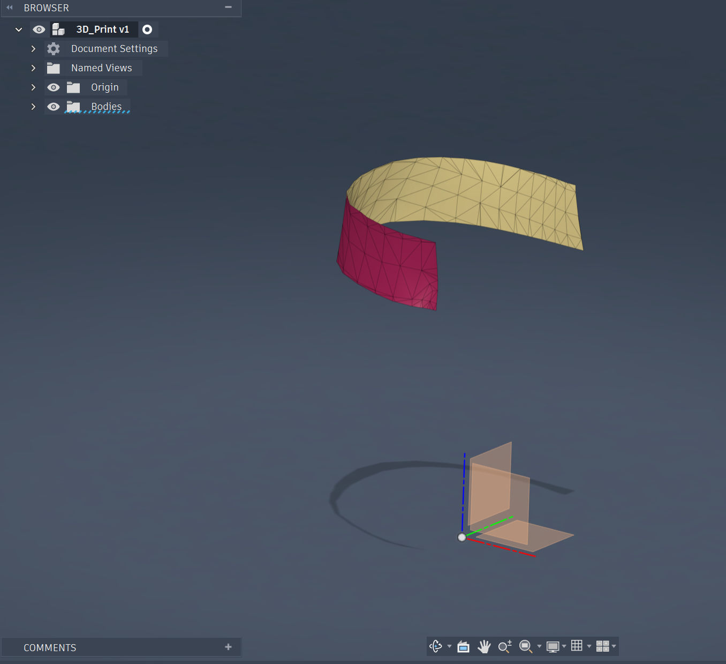Collapse the 3D_Print v1 root node
The image size is (726, 664).
pyautogui.click(x=19, y=29)
